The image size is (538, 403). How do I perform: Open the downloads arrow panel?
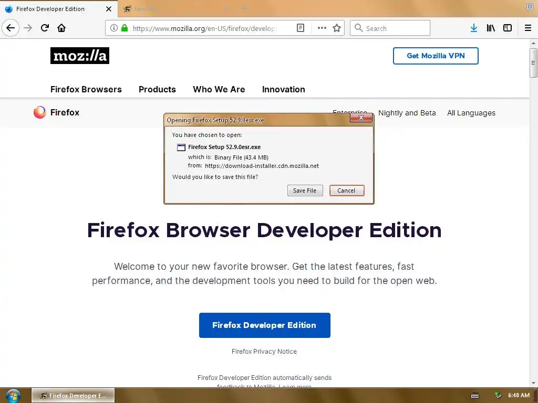[474, 28]
